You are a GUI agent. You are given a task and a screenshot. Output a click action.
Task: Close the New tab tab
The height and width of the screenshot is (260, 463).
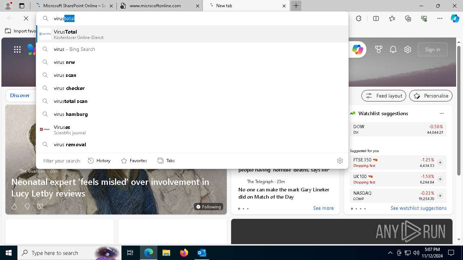tap(284, 6)
